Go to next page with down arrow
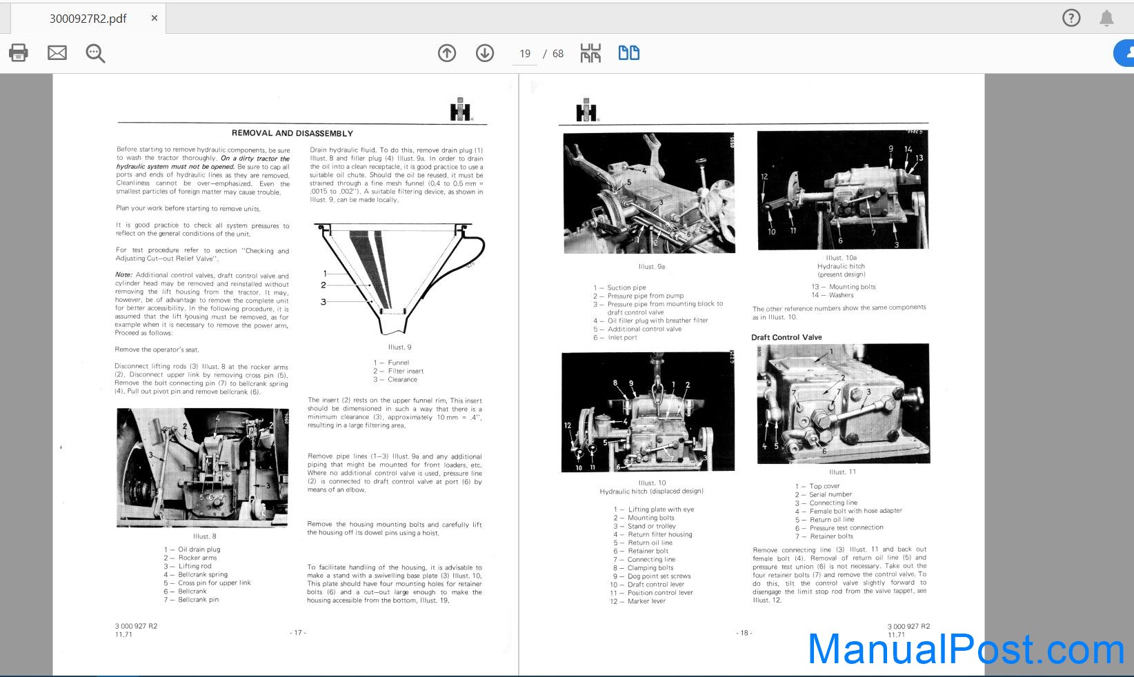This screenshot has width=1134, height=677. pos(485,53)
